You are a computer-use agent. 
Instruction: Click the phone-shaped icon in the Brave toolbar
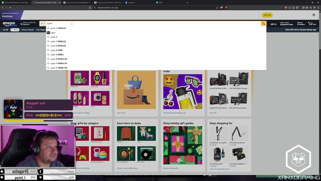tap(290, 8)
